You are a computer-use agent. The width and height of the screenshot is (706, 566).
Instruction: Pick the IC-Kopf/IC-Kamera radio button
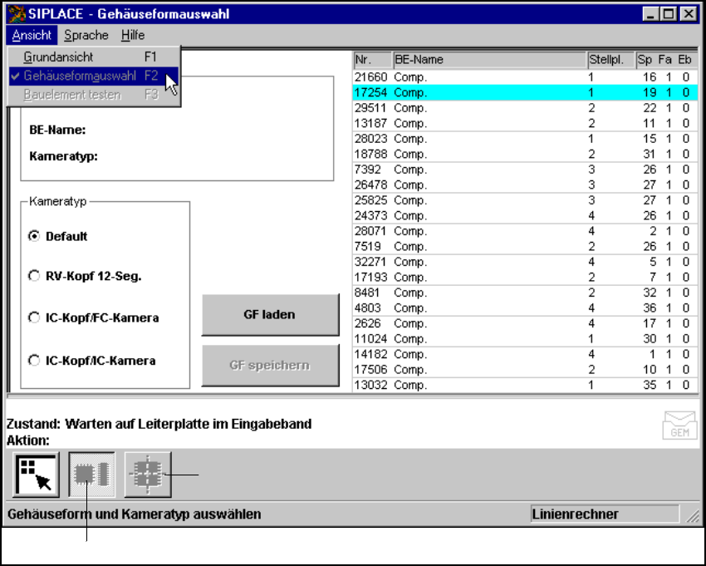34,361
